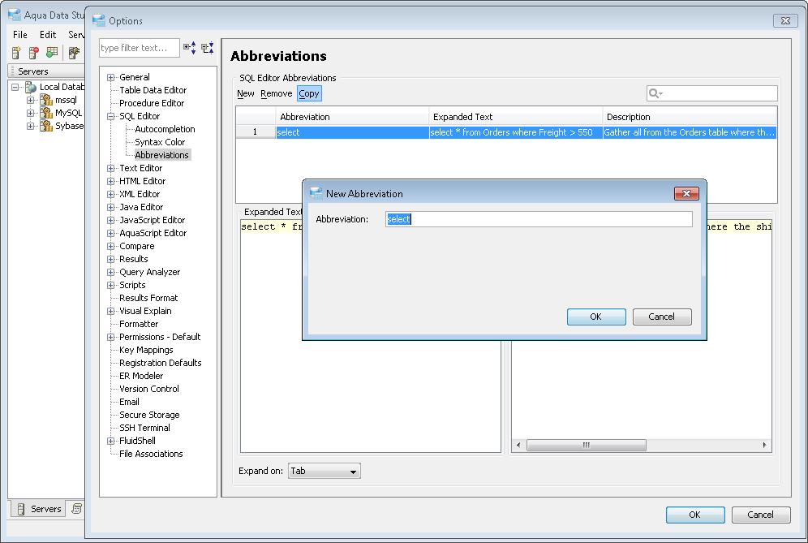Expand the Text Editor options node
Screen dimensions: 808x543
click(x=111, y=169)
